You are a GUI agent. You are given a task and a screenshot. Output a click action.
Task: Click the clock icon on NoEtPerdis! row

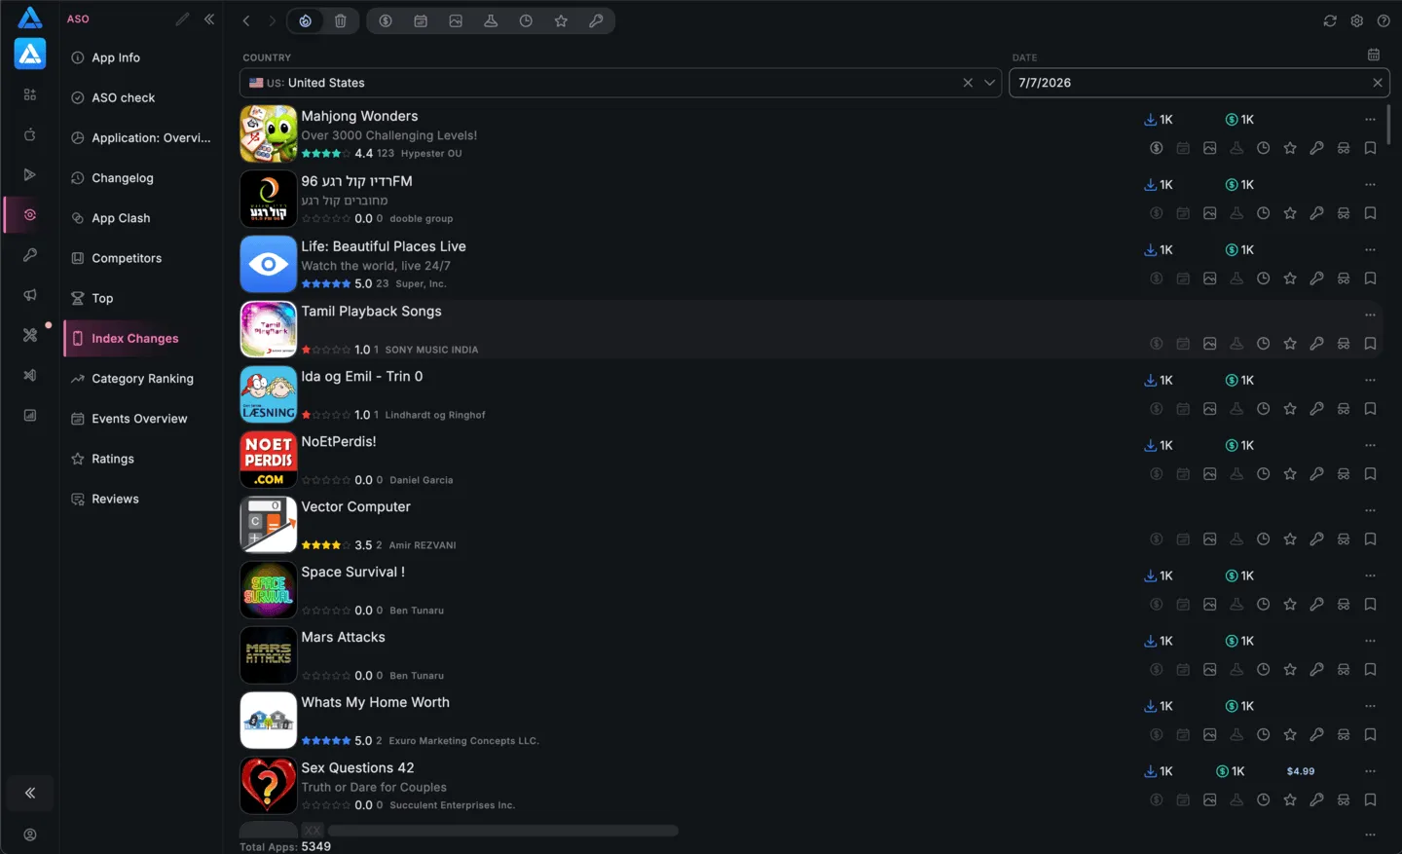tap(1263, 473)
